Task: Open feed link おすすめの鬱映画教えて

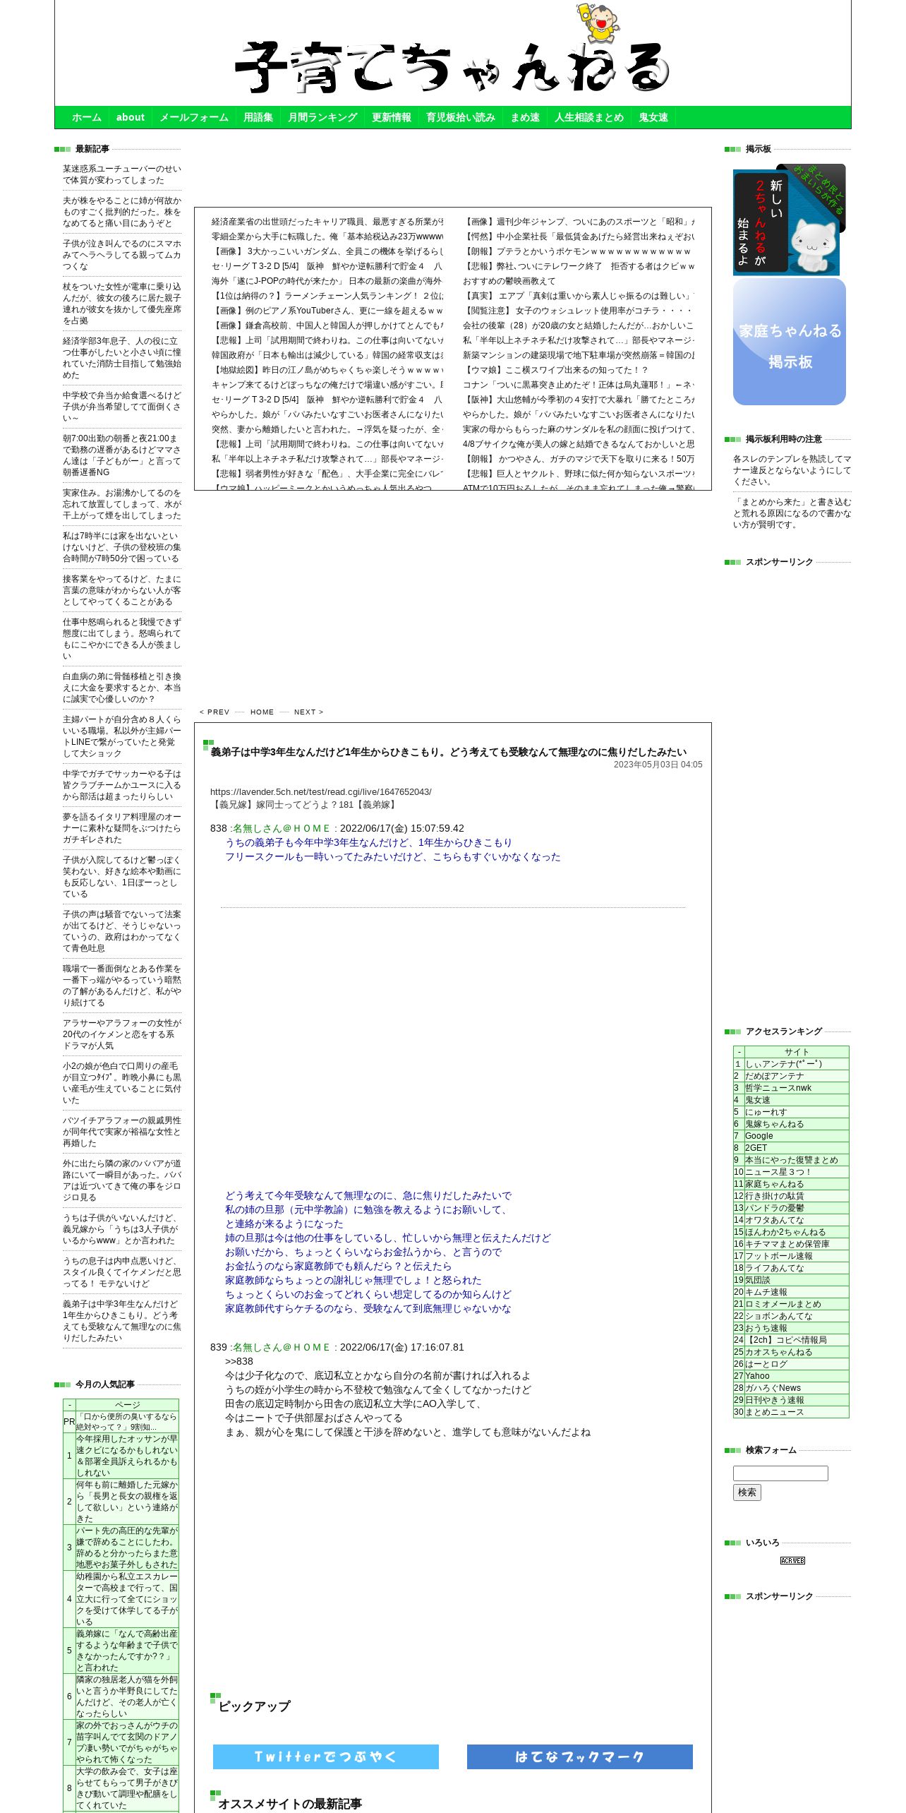Action: tap(509, 281)
